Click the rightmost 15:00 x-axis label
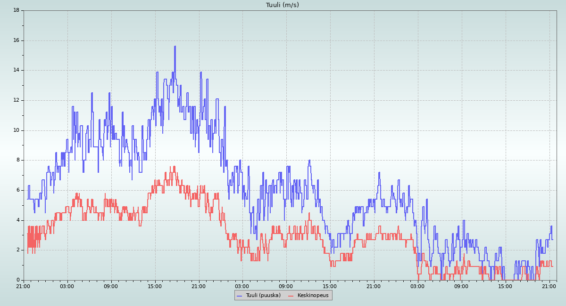566x306 pixels. 505,286
